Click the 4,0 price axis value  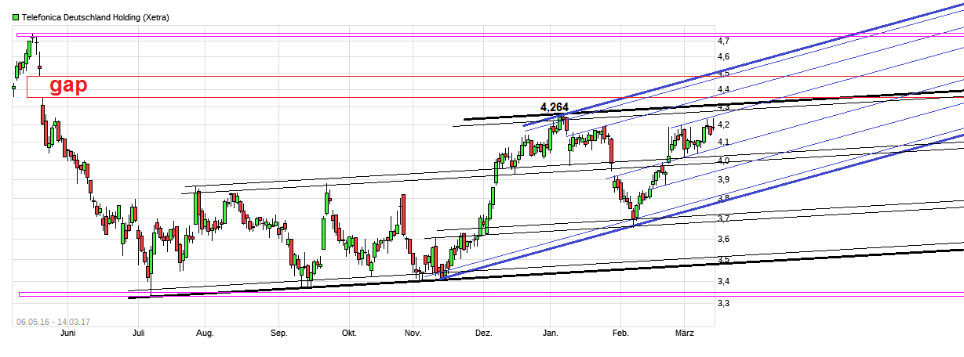click(x=723, y=161)
